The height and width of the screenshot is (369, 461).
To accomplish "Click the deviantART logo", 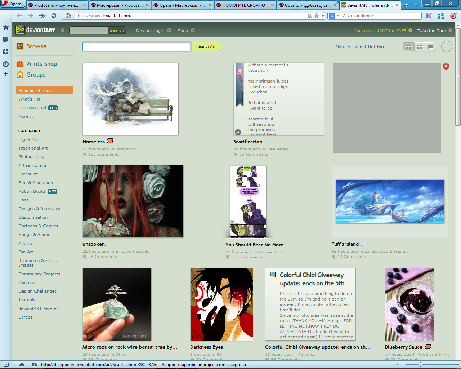I will tap(36, 30).
